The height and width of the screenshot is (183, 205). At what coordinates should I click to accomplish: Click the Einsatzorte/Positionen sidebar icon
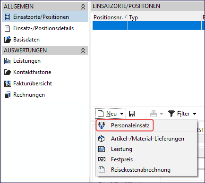(x=7, y=17)
